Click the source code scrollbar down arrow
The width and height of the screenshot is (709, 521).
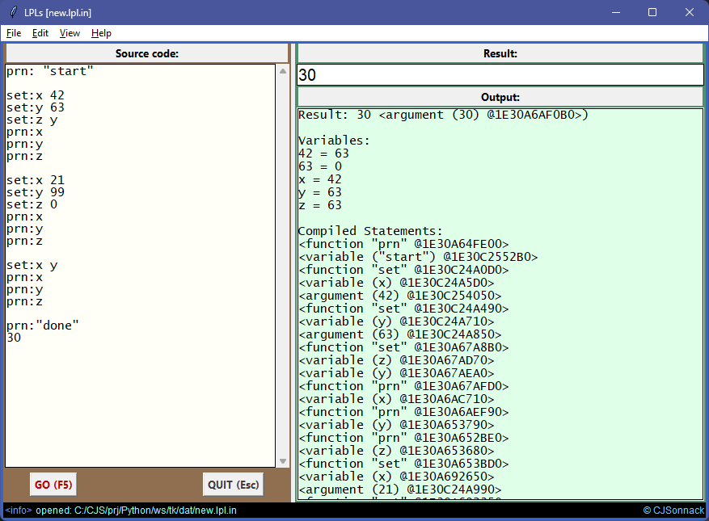[282, 460]
